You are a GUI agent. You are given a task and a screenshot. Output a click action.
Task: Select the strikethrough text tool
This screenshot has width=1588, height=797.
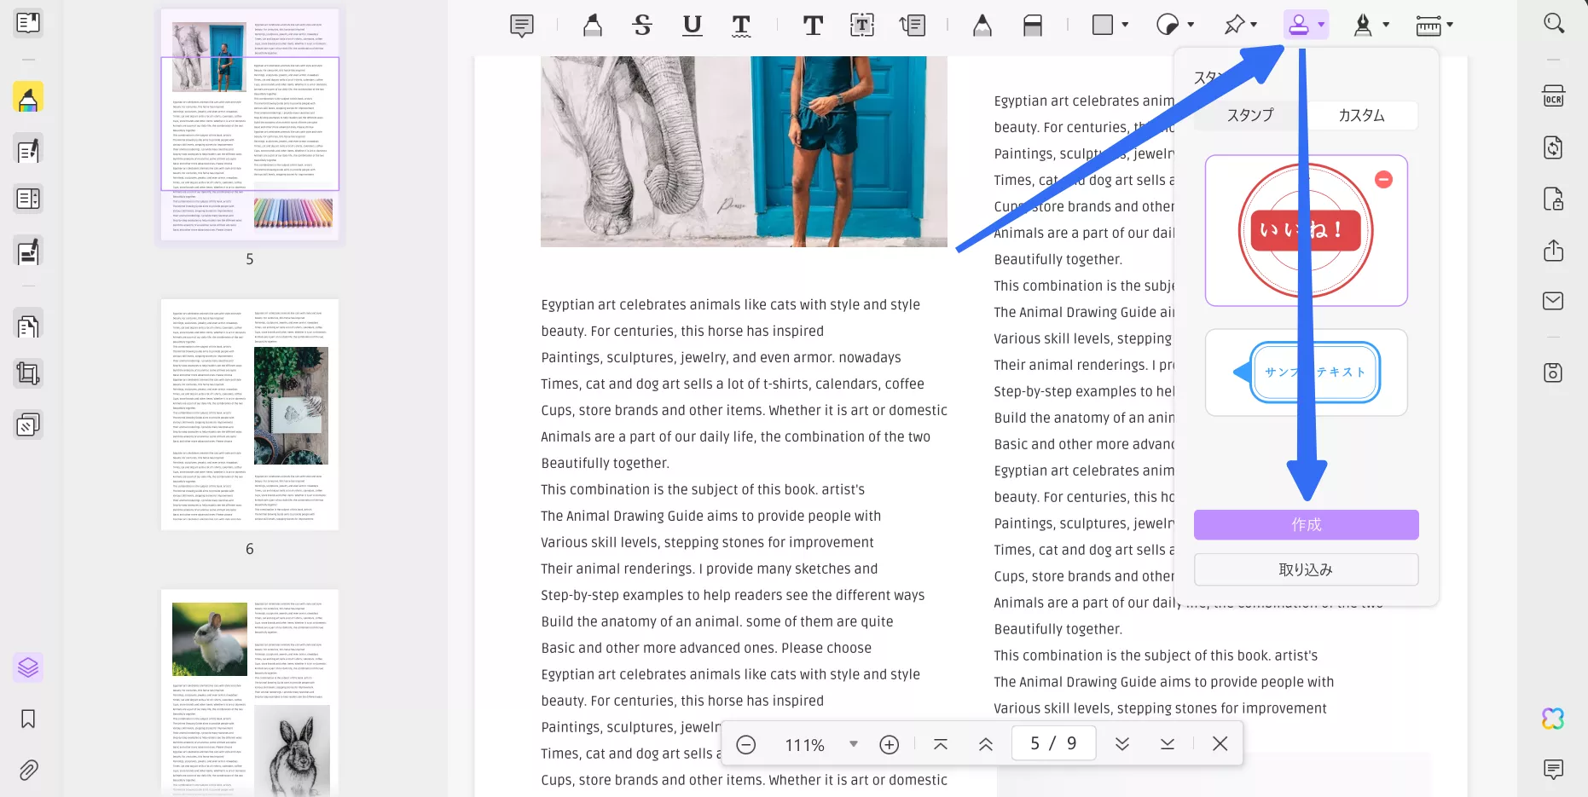(x=642, y=26)
